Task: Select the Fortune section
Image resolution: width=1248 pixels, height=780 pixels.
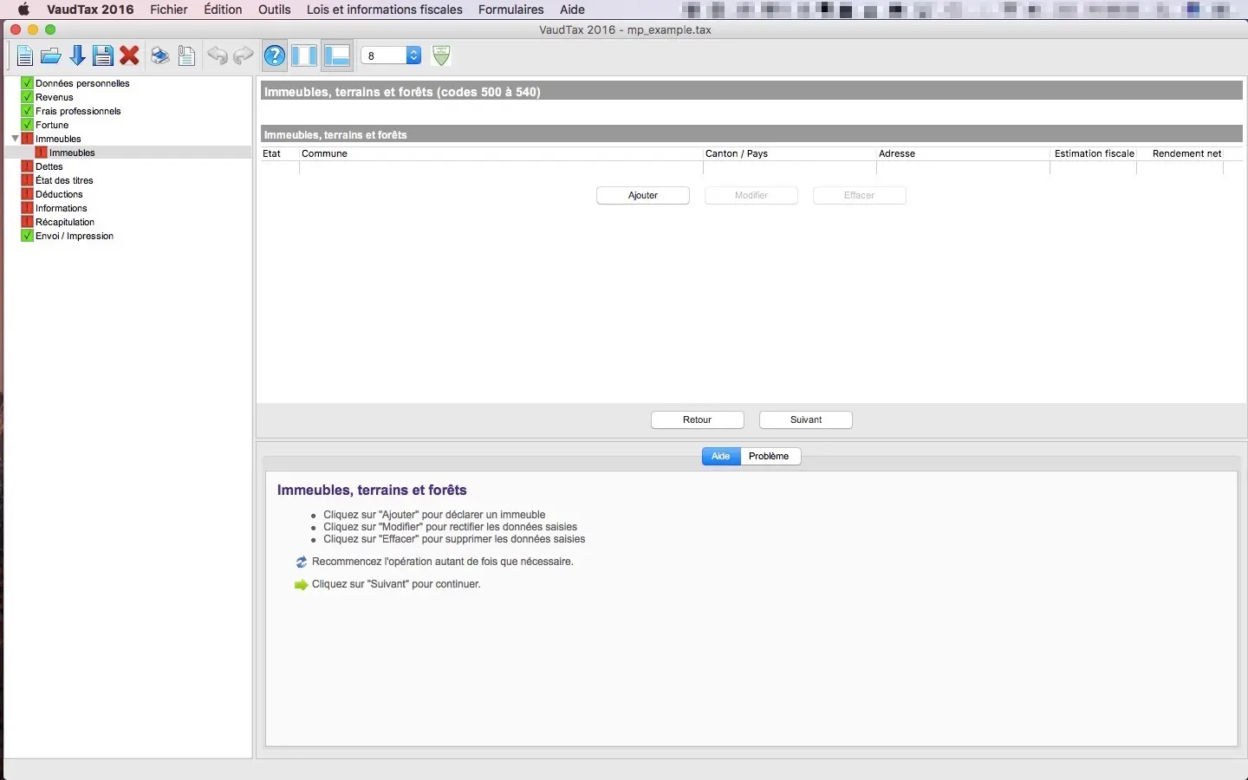Action: point(52,125)
